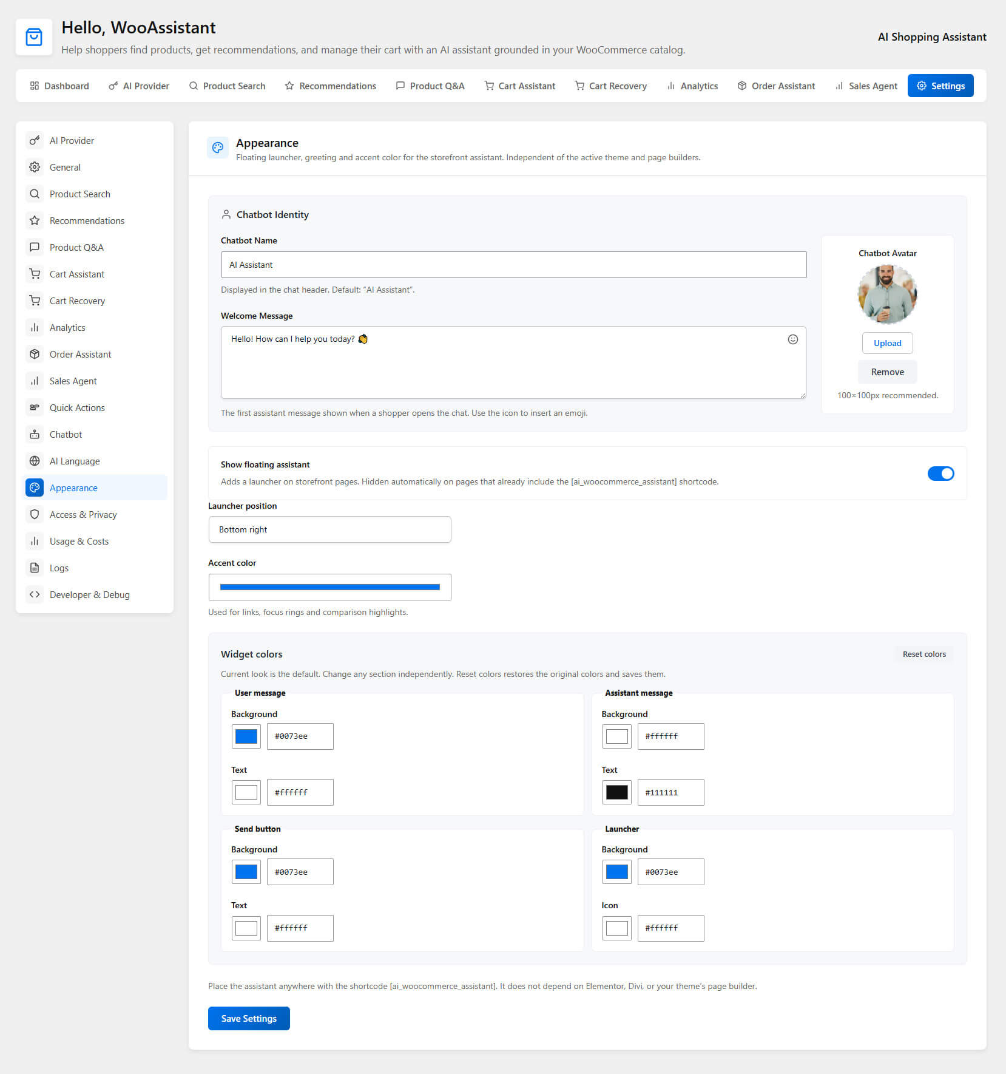
Task: Go to the Analytics top tab
Action: pyautogui.click(x=692, y=86)
